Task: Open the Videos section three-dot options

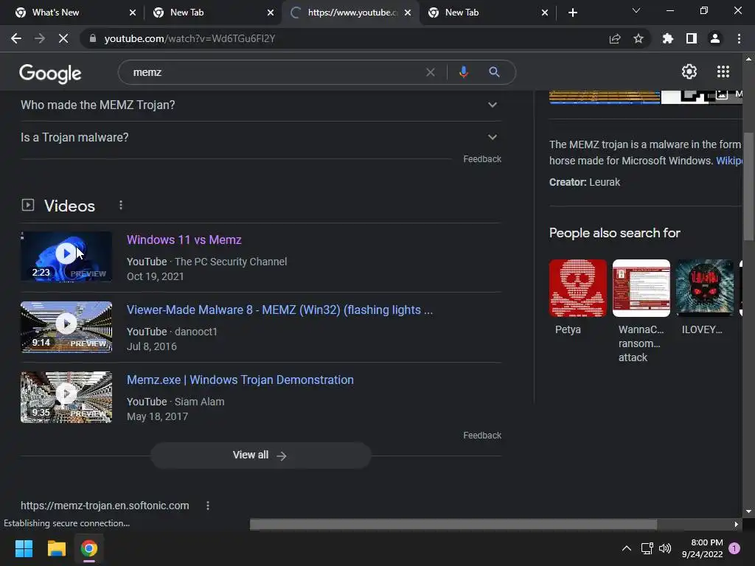Action: point(121,206)
